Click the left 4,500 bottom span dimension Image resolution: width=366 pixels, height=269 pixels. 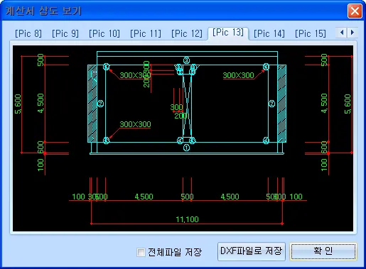(144, 197)
